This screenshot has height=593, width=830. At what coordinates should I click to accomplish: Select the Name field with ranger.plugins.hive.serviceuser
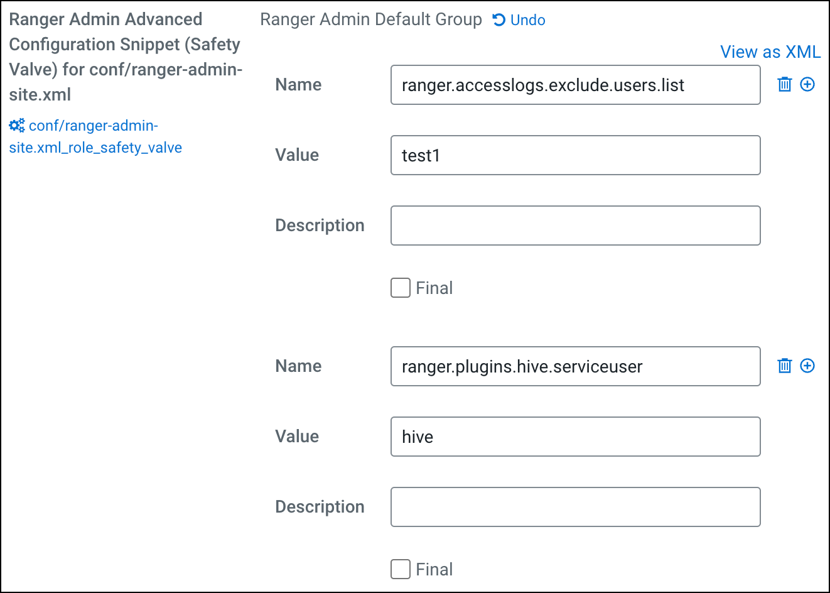[x=575, y=366]
